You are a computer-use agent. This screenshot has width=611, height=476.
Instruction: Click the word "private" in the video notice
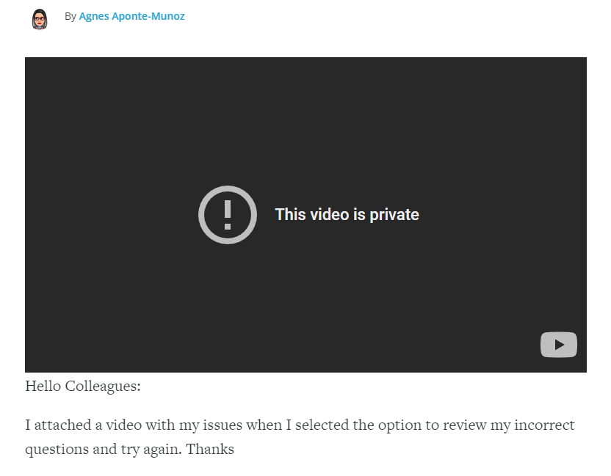[394, 215]
